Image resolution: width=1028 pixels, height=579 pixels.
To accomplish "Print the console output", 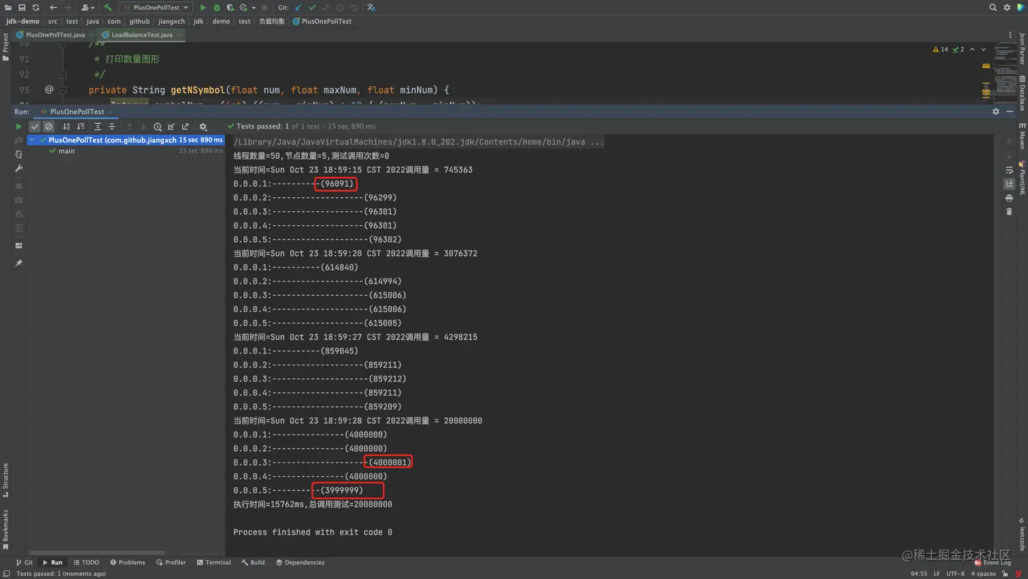I will [1009, 198].
